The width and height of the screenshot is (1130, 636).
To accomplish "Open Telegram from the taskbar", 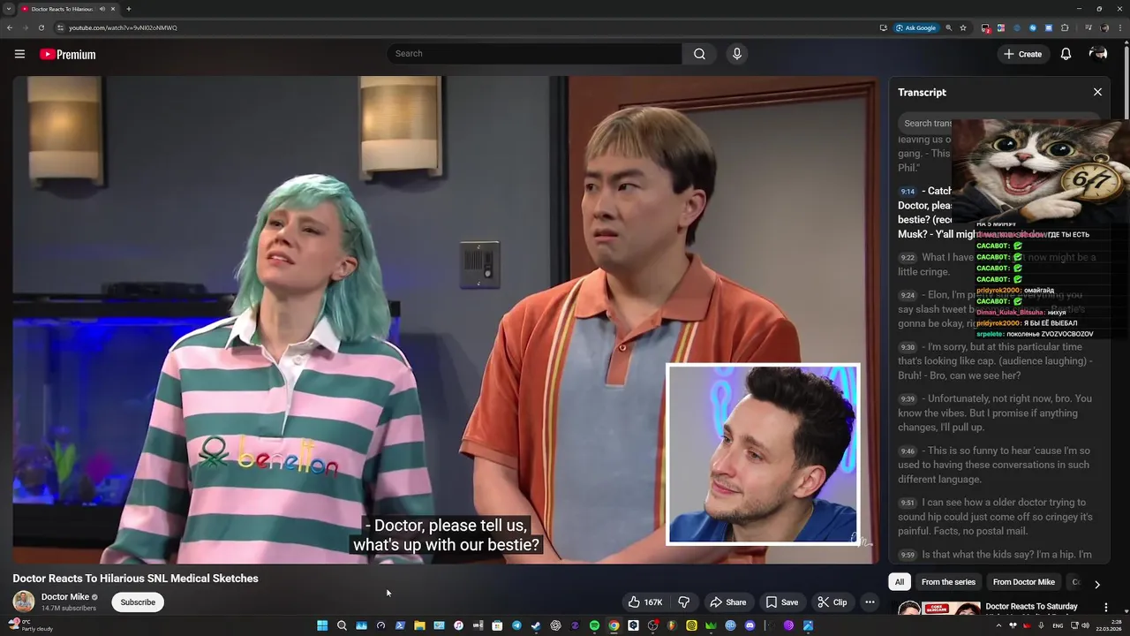I will (x=516, y=625).
